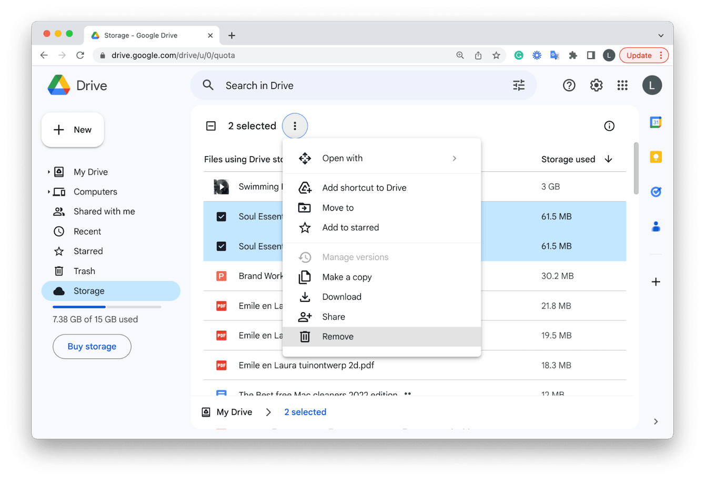Open the view details info icon

point(609,126)
